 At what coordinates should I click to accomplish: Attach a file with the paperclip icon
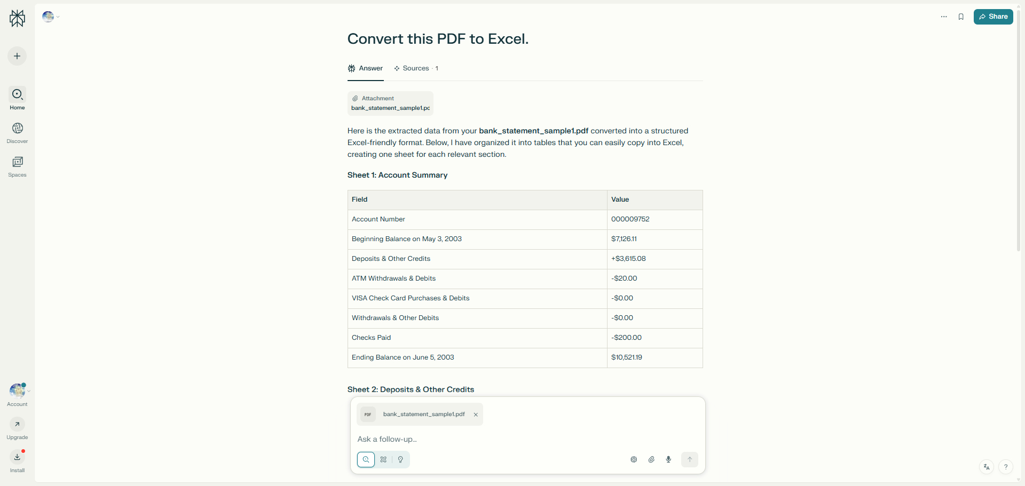[651, 459]
